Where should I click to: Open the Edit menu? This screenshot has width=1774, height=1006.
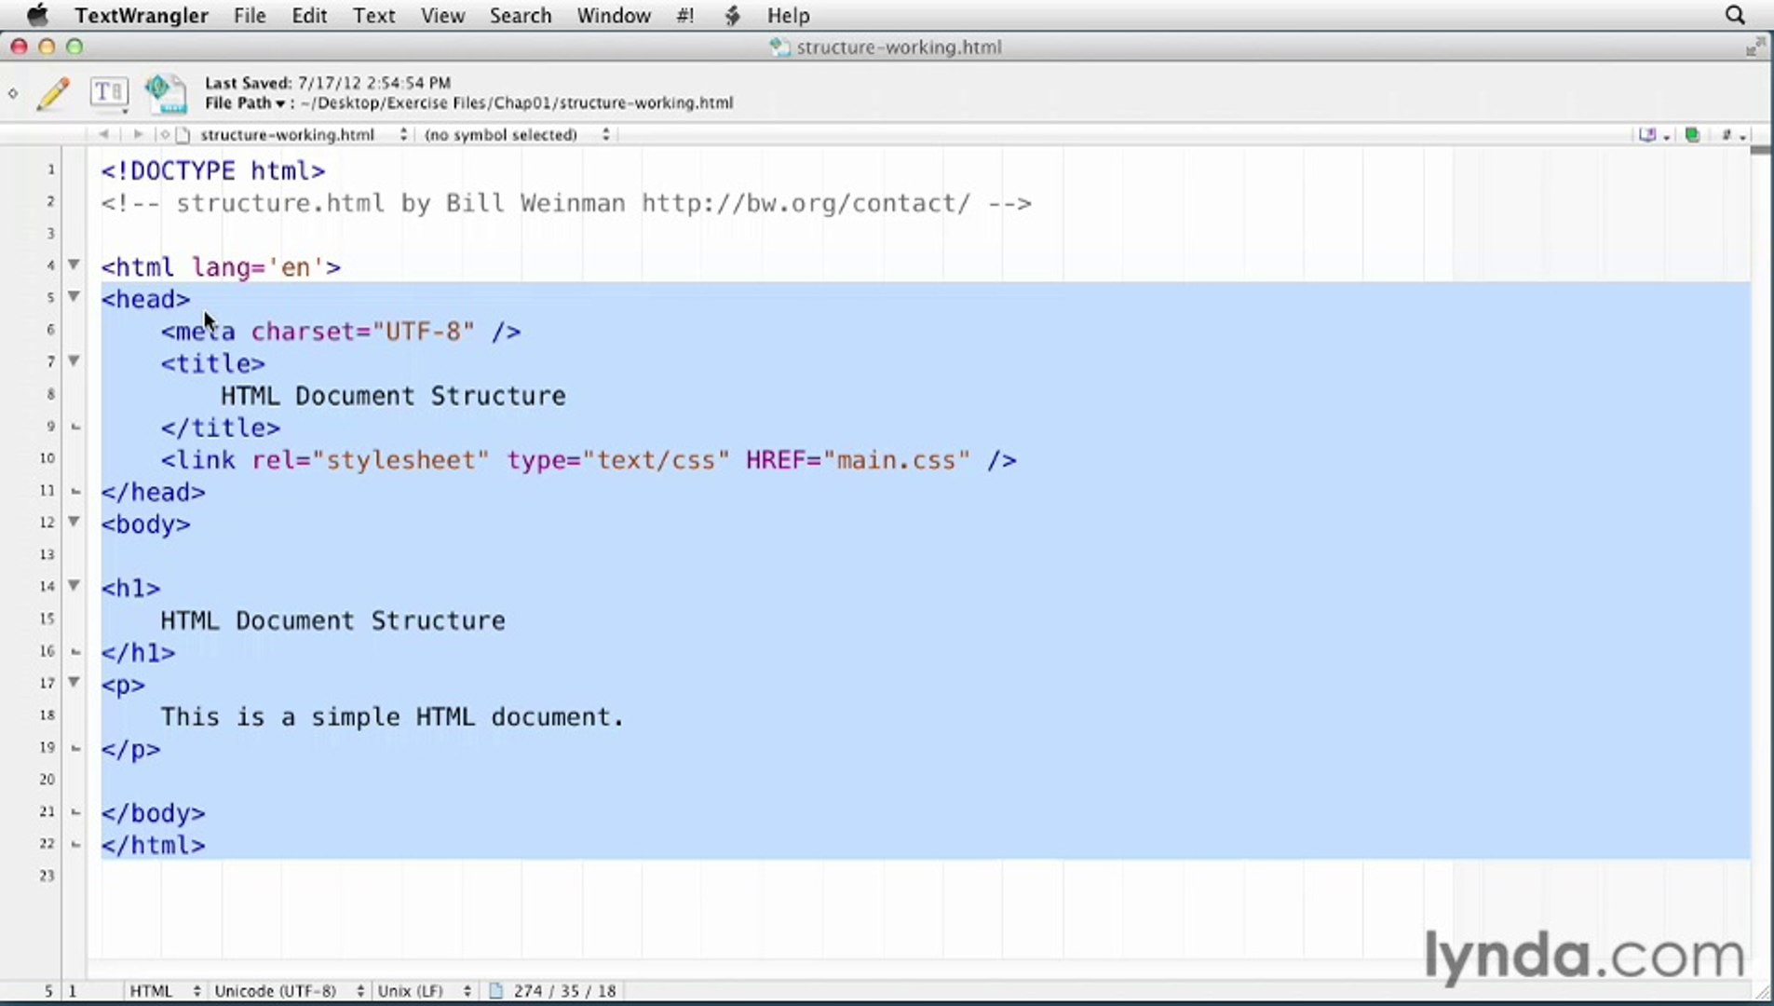coord(309,16)
